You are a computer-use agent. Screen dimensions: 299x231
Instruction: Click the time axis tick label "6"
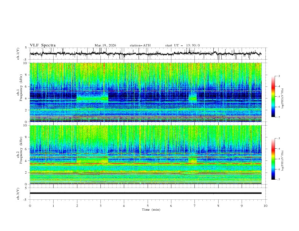[x=171, y=206]
